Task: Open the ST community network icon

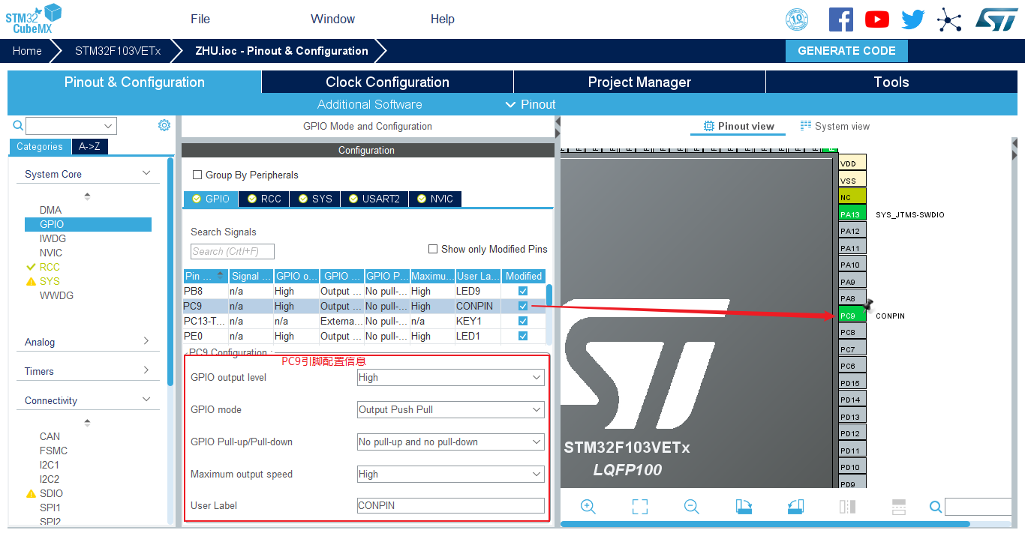Action: [949, 19]
